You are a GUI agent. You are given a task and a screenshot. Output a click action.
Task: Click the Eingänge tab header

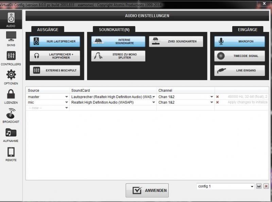pyautogui.click(x=248, y=30)
